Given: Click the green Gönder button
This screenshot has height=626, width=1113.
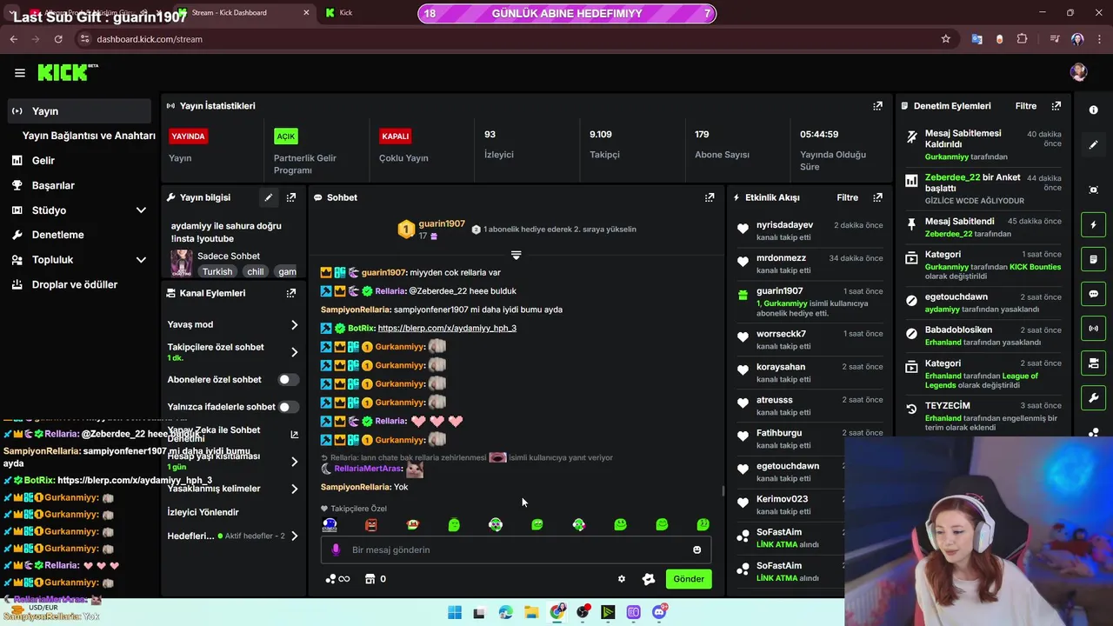Looking at the screenshot, I should pyautogui.click(x=689, y=579).
